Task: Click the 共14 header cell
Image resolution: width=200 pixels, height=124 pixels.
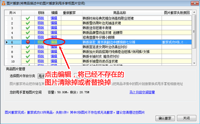Action: [x=13, y=13]
